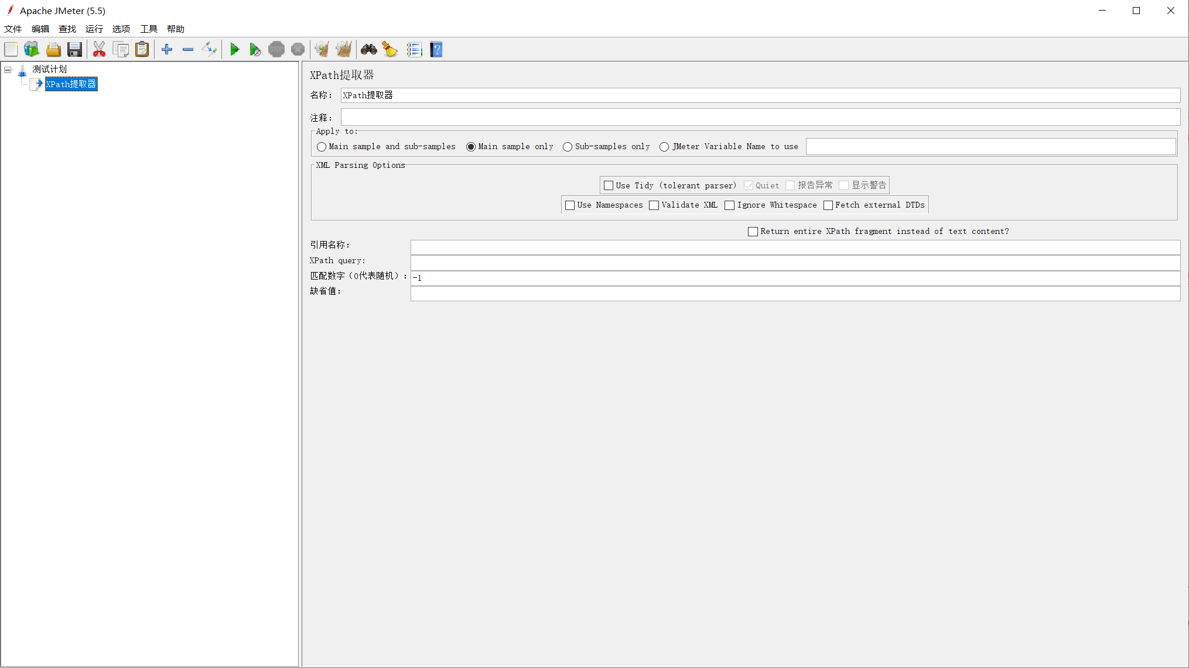Check Validate XML option
This screenshot has height=668, width=1189.
(x=654, y=205)
